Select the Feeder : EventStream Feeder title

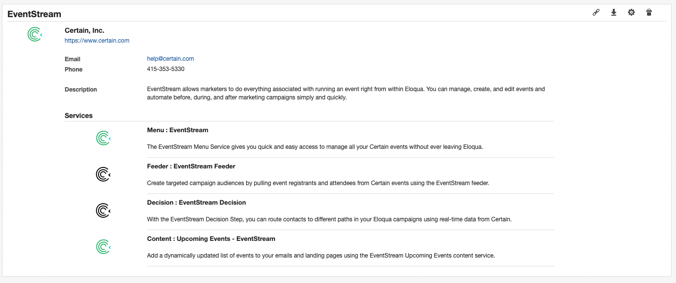tap(191, 166)
